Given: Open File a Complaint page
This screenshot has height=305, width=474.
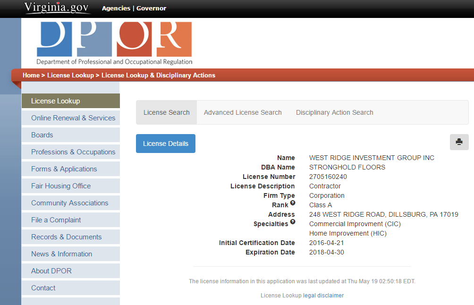Looking at the screenshot, I should (x=56, y=220).
